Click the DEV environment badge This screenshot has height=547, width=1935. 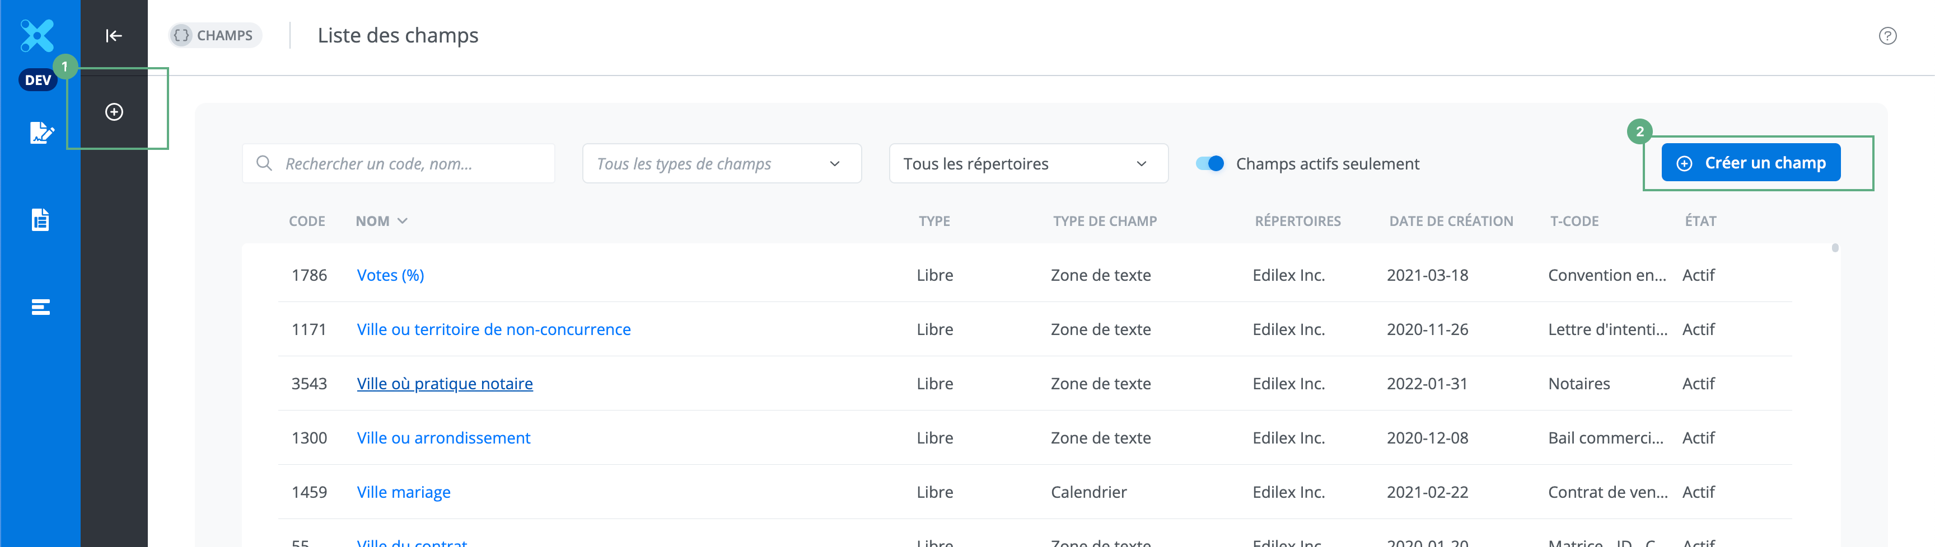tap(38, 81)
